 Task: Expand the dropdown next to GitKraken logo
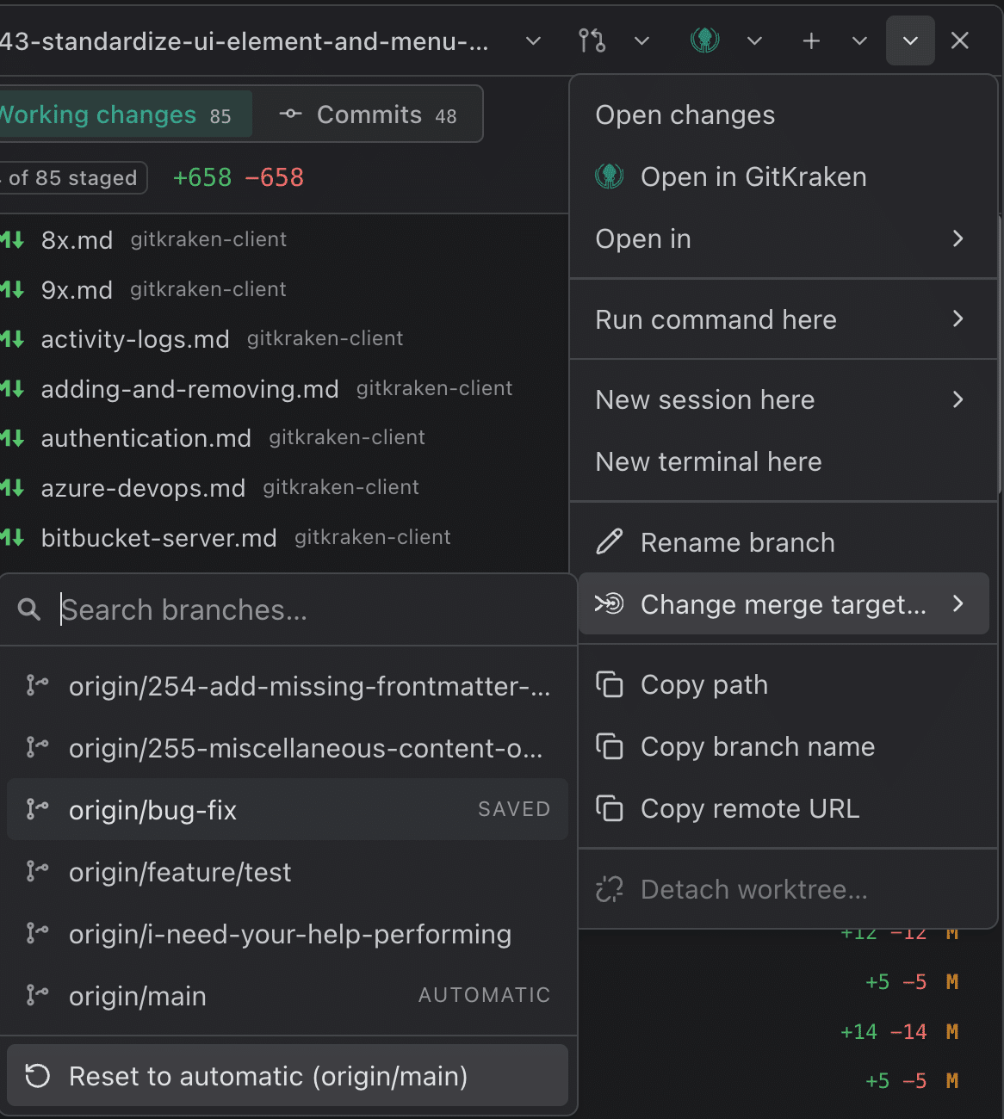click(x=754, y=40)
